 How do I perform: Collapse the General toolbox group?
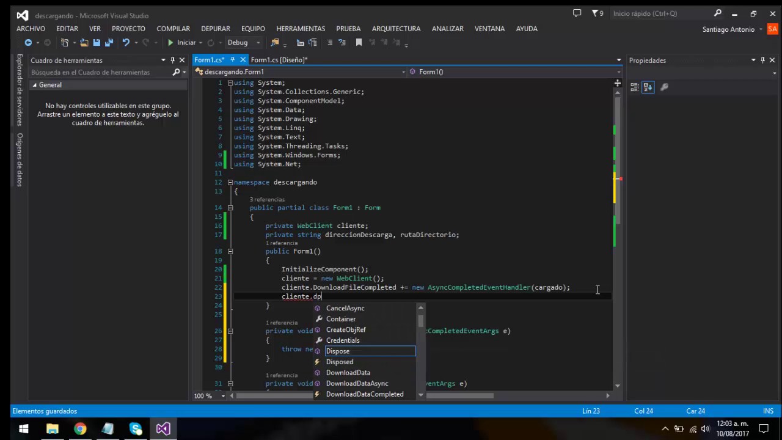(35, 85)
